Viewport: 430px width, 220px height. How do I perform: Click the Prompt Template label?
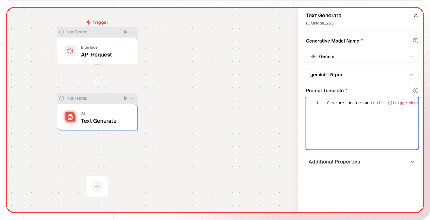pyautogui.click(x=325, y=91)
